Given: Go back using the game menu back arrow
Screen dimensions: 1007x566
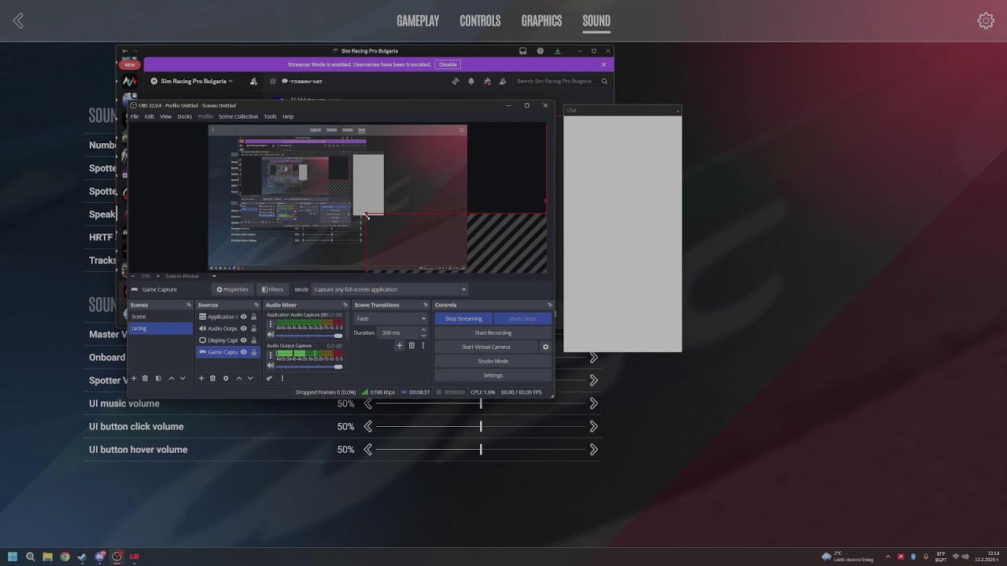Looking at the screenshot, I should pyautogui.click(x=18, y=21).
